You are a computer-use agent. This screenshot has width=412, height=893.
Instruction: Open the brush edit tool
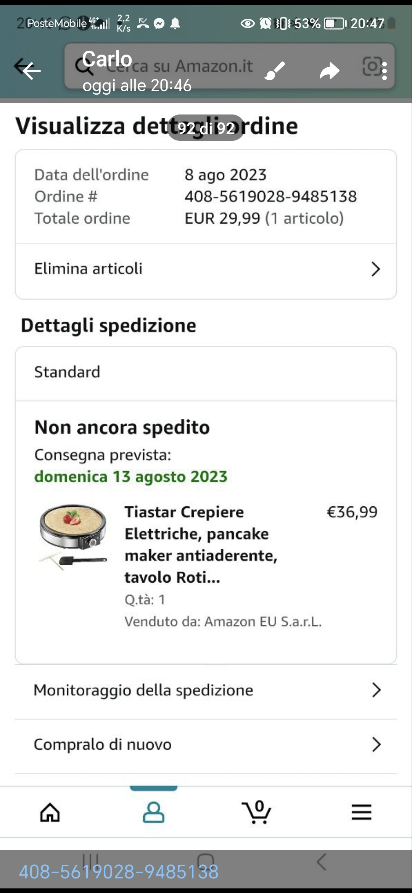pyautogui.click(x=275, y=71)
